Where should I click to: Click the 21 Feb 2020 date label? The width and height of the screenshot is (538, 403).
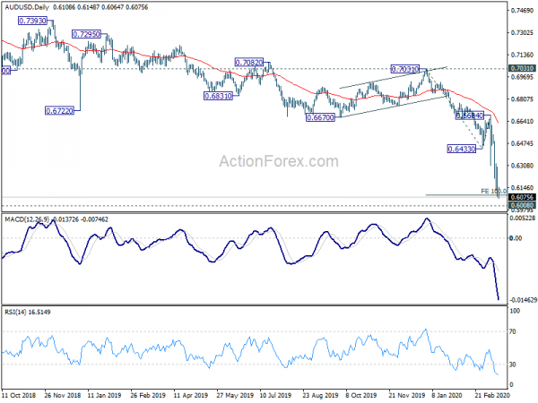[x=491, y=395]
